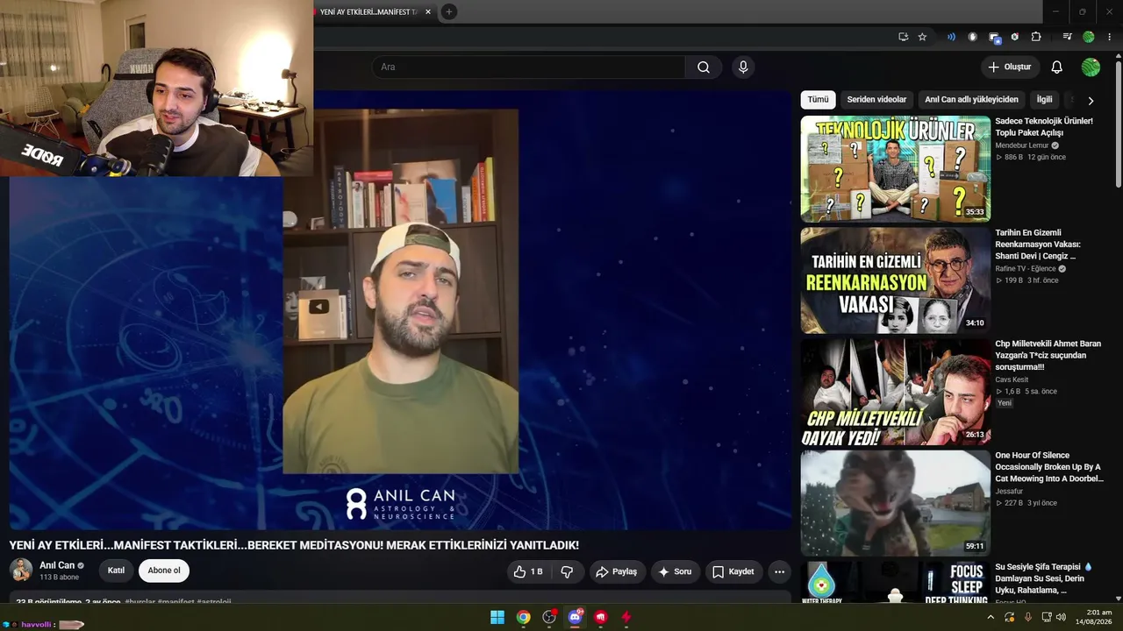Select the İlgili filter chip
Image resolution: width=1123 pixels, height=631 pixels.
1044,100
